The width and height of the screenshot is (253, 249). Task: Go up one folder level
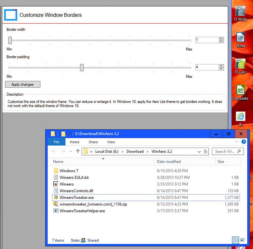78,151
